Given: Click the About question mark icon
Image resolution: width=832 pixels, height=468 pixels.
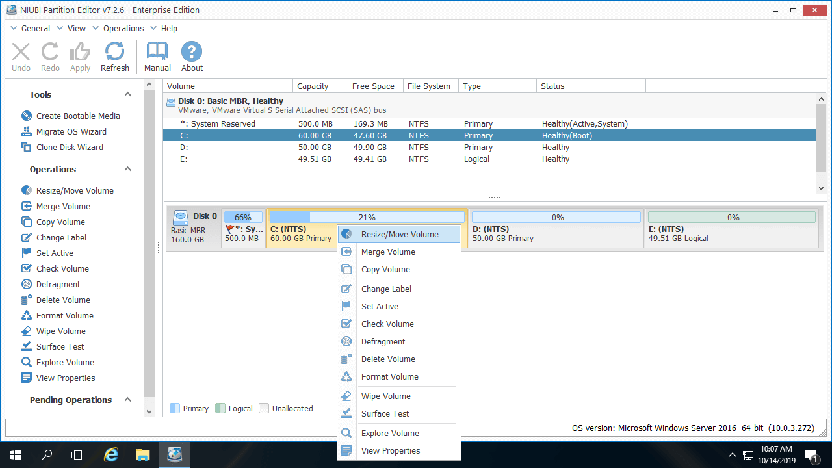Looking at the screenshot, I should tap(192, 57).
